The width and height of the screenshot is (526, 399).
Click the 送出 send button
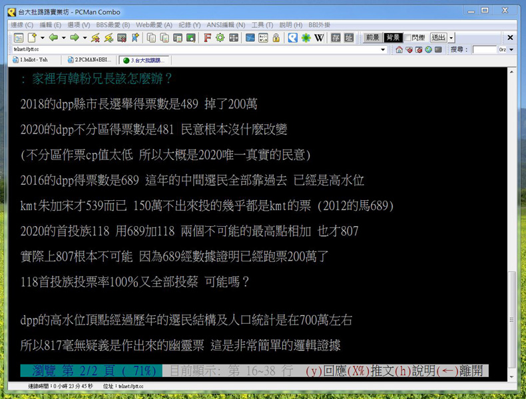(x=438, y=38)
